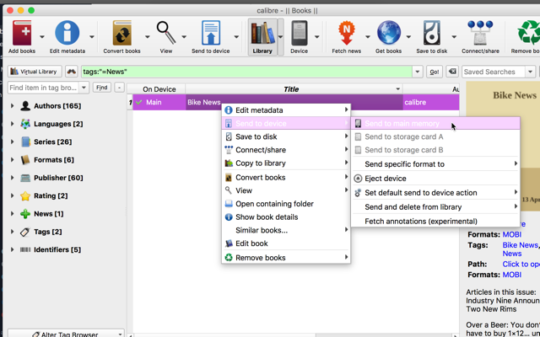
Task: Choose Open containing folder menu entry
Action: click(286, 204)
